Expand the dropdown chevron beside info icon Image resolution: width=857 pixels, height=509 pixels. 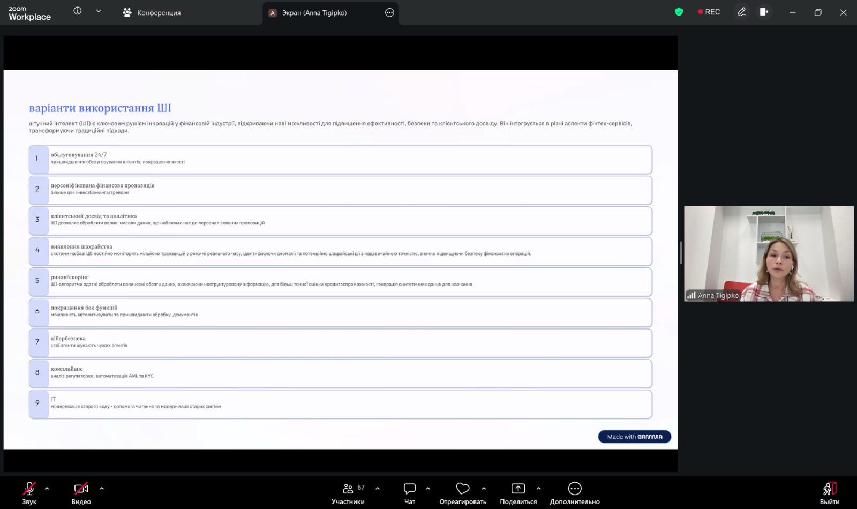pos(99,11)
